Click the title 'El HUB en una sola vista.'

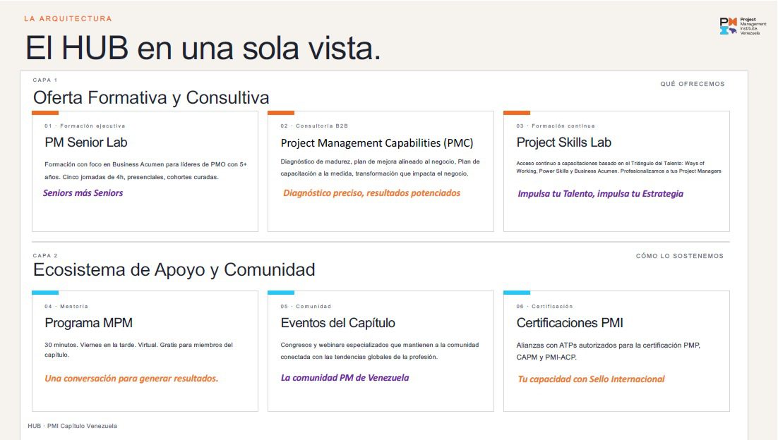203,49
